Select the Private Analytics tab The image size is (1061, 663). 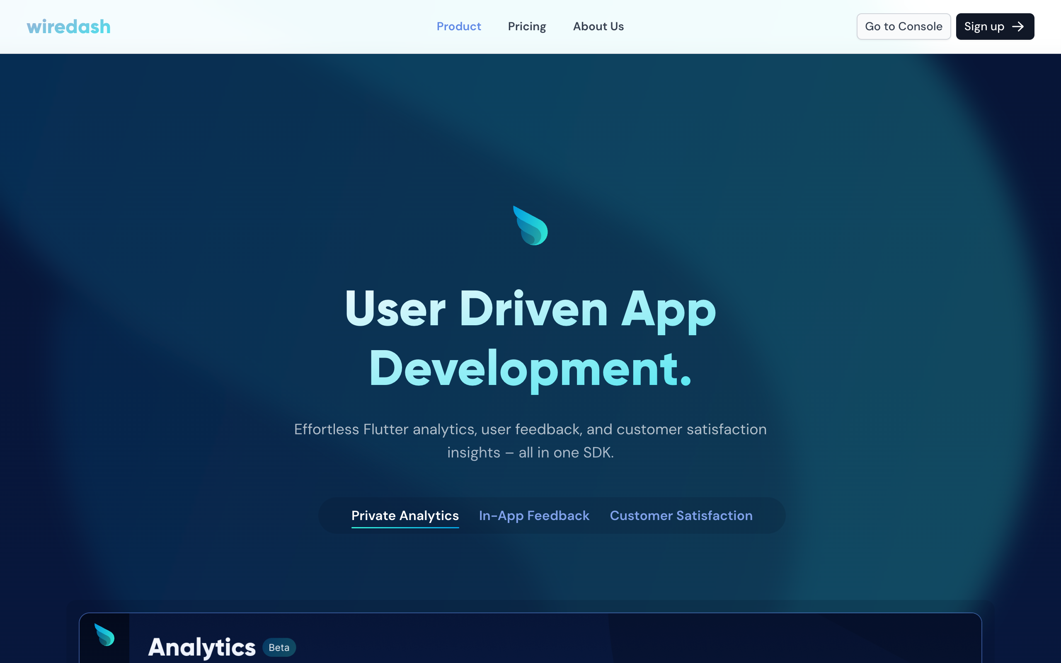[405, 515]
